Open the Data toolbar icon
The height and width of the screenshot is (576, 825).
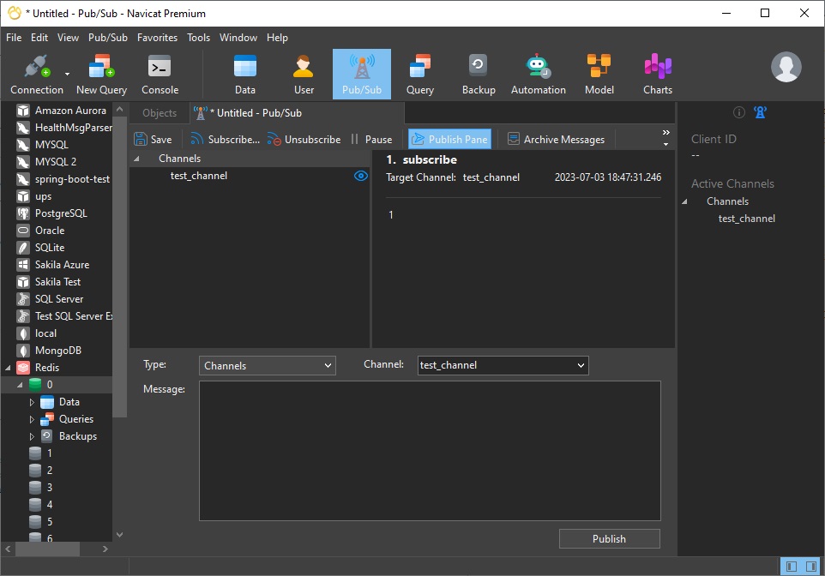[x=245, y=75]
